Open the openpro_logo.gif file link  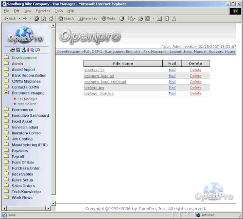[99, 76]
